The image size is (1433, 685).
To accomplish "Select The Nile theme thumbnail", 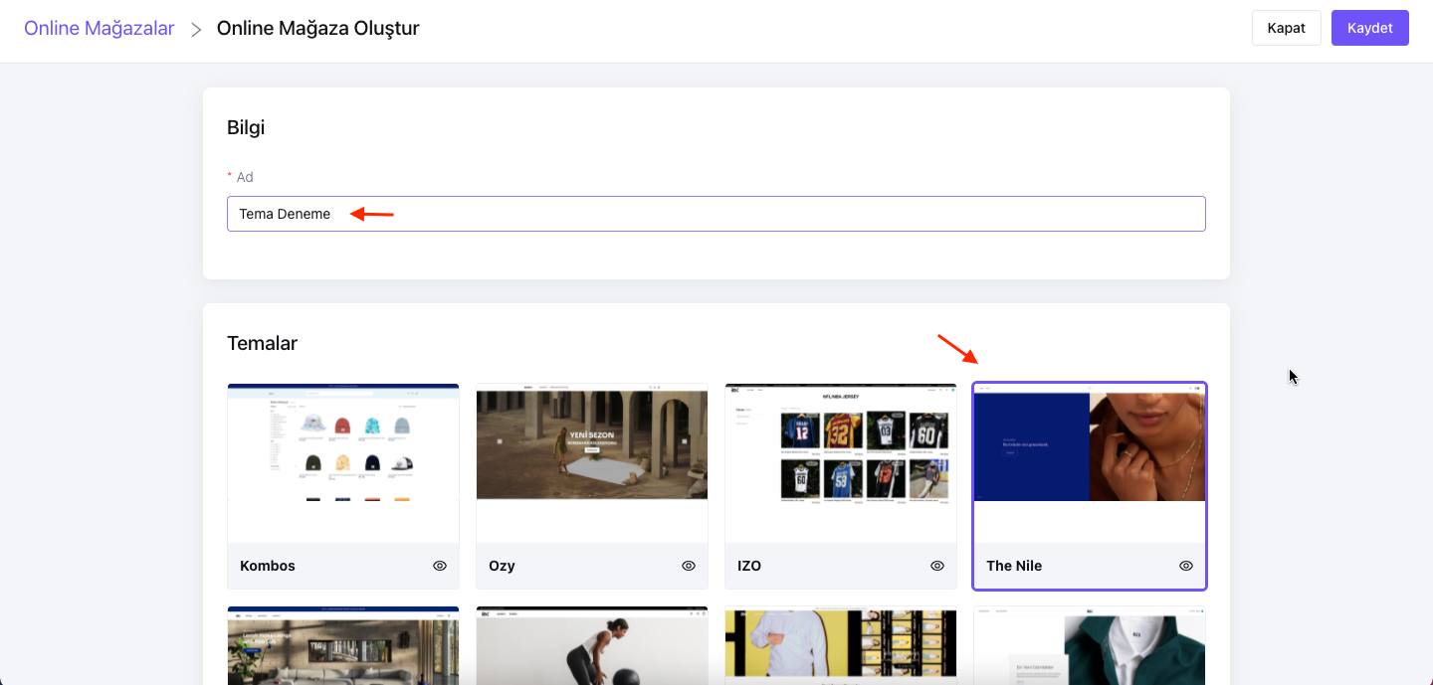I will coord(1090,463).
